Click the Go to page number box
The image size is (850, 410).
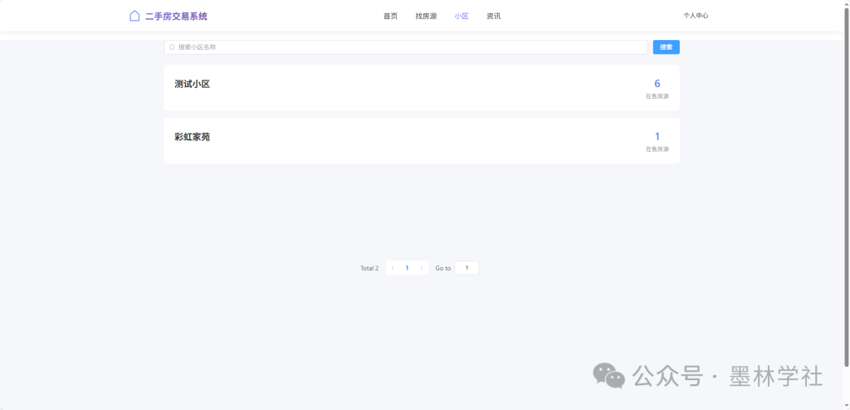467,268
